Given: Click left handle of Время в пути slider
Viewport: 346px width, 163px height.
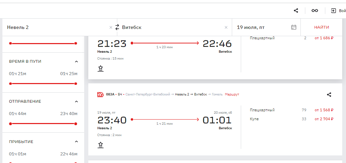Looking at the screenshot, I should [11, 83].
